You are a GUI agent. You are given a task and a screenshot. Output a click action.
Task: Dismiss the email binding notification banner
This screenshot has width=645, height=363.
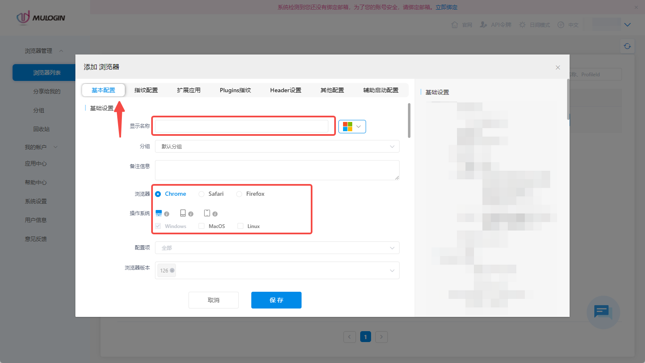coord(637,7)
